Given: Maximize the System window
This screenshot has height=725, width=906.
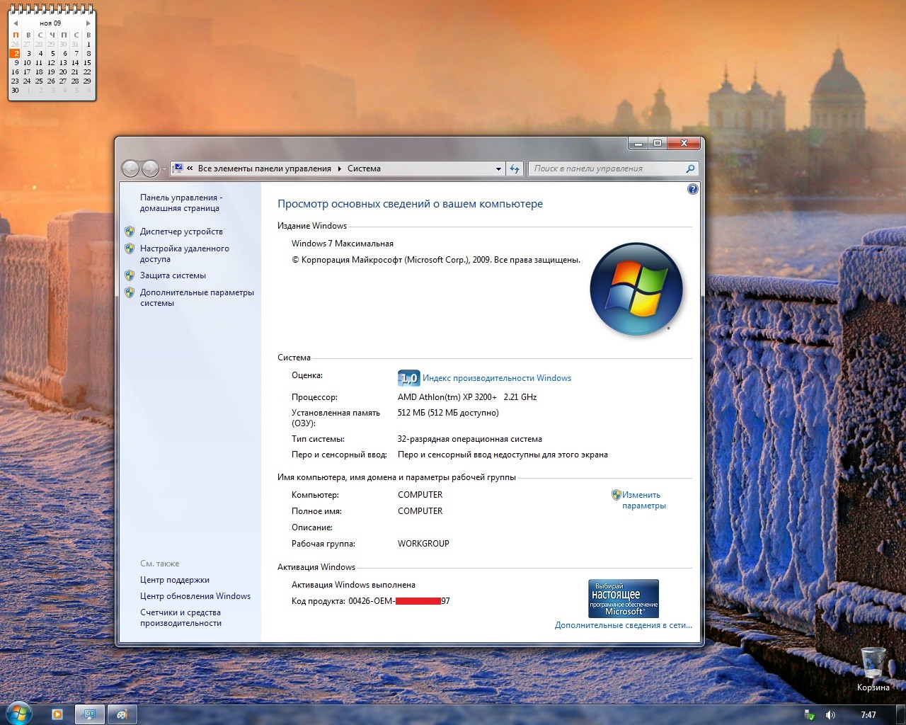Looking at the screenshot, I should [657, 143].
